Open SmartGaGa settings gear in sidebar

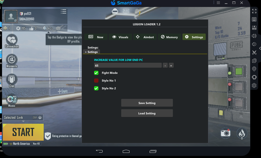[254, 85]
